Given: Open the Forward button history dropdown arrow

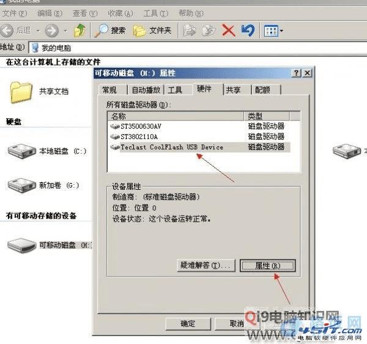Looking at the screenshot, I should click(65, 31).
